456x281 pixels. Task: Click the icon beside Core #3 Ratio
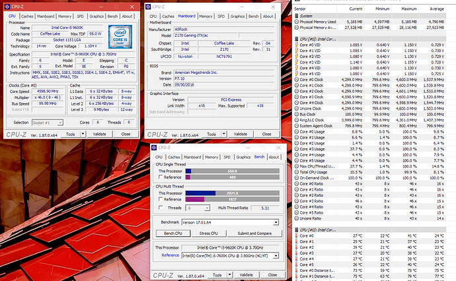point(297,201)
